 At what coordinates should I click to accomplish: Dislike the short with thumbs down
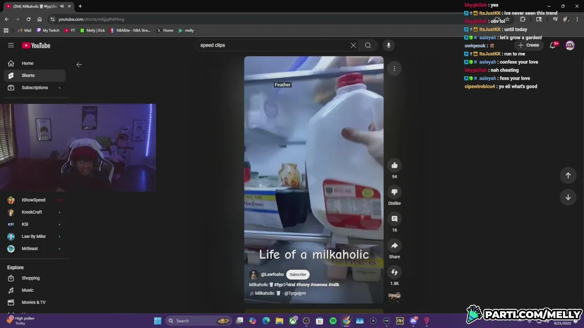click(x=394, y=192)
